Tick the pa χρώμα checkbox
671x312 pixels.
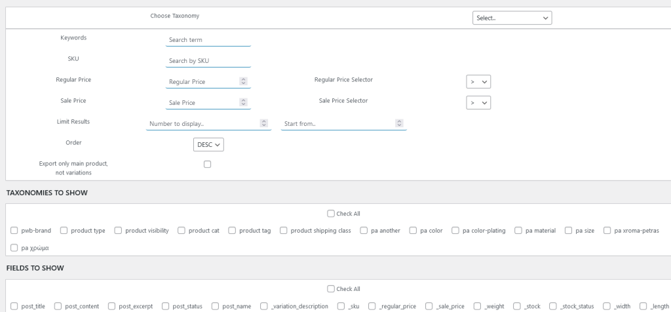pyautogui.click(x=14, y=248)
